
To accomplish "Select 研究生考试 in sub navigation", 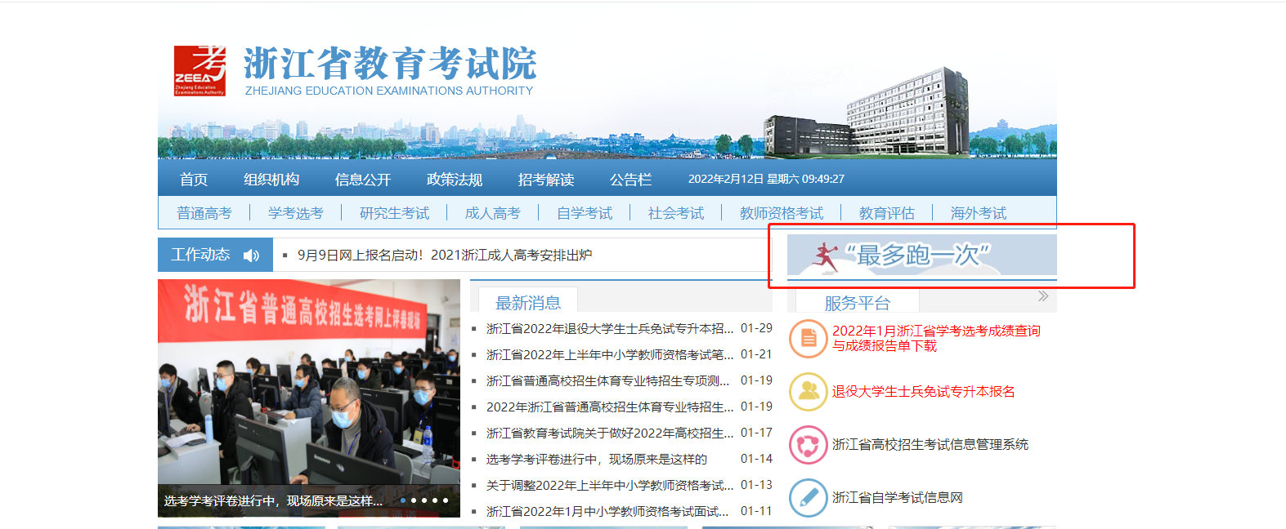I will click(x=395, y=213).
